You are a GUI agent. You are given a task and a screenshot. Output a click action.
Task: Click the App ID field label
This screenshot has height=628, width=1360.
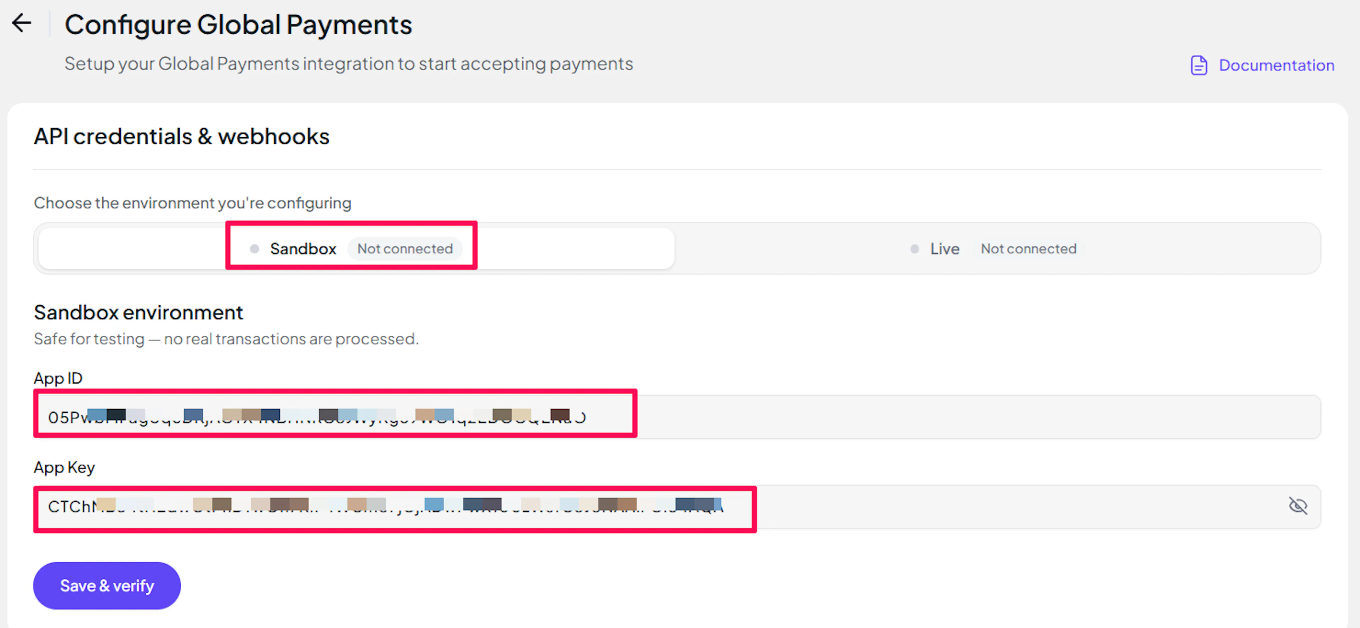click(58, 378)
